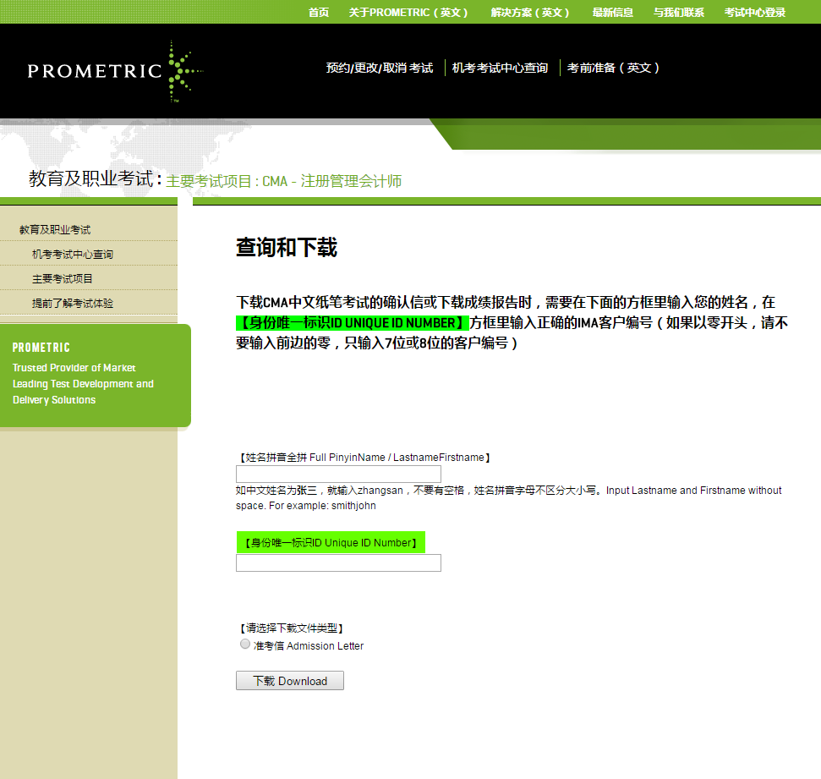The height and width of the screenshot is (779, 821).
Task: Open 考试中心登录 login link
Action: [x=754, y=12]
